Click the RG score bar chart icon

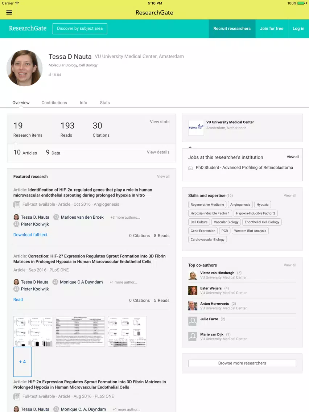(50, 75)
